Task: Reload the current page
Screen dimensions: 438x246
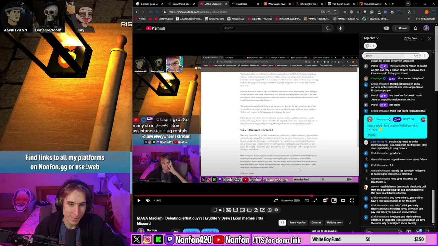Action: pos(150,12)
